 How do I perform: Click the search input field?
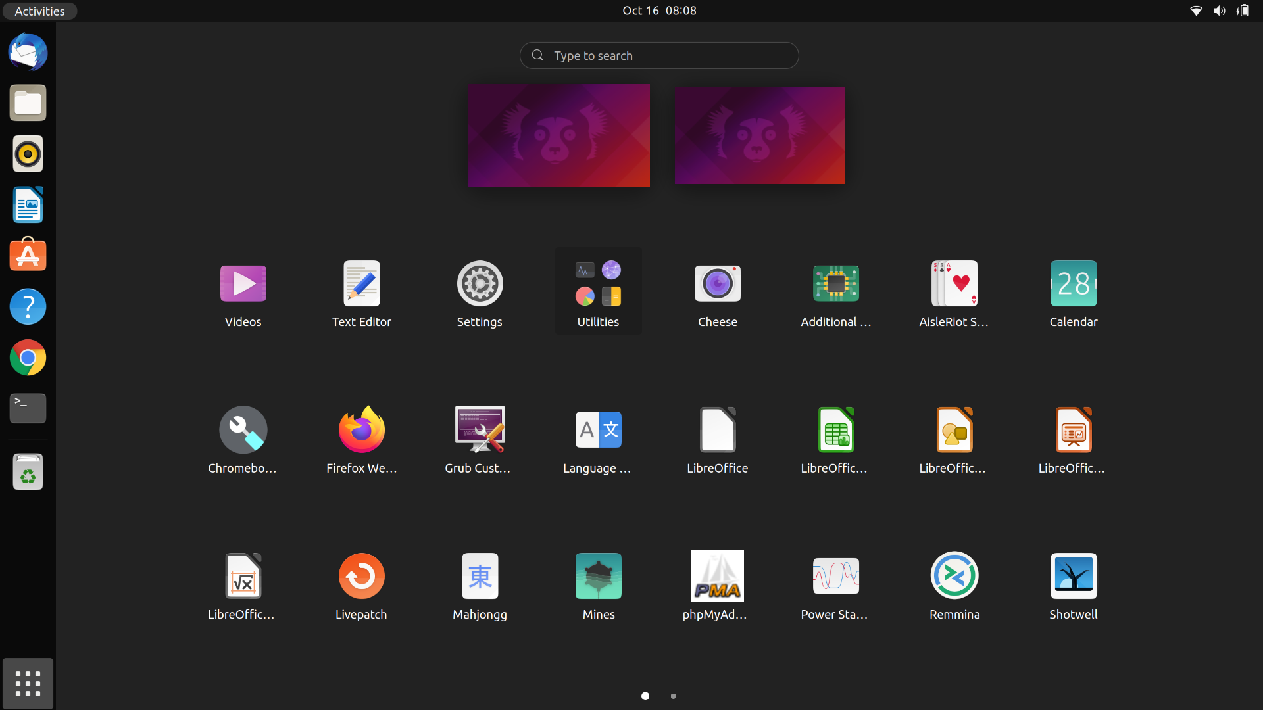tap(659, 55)
